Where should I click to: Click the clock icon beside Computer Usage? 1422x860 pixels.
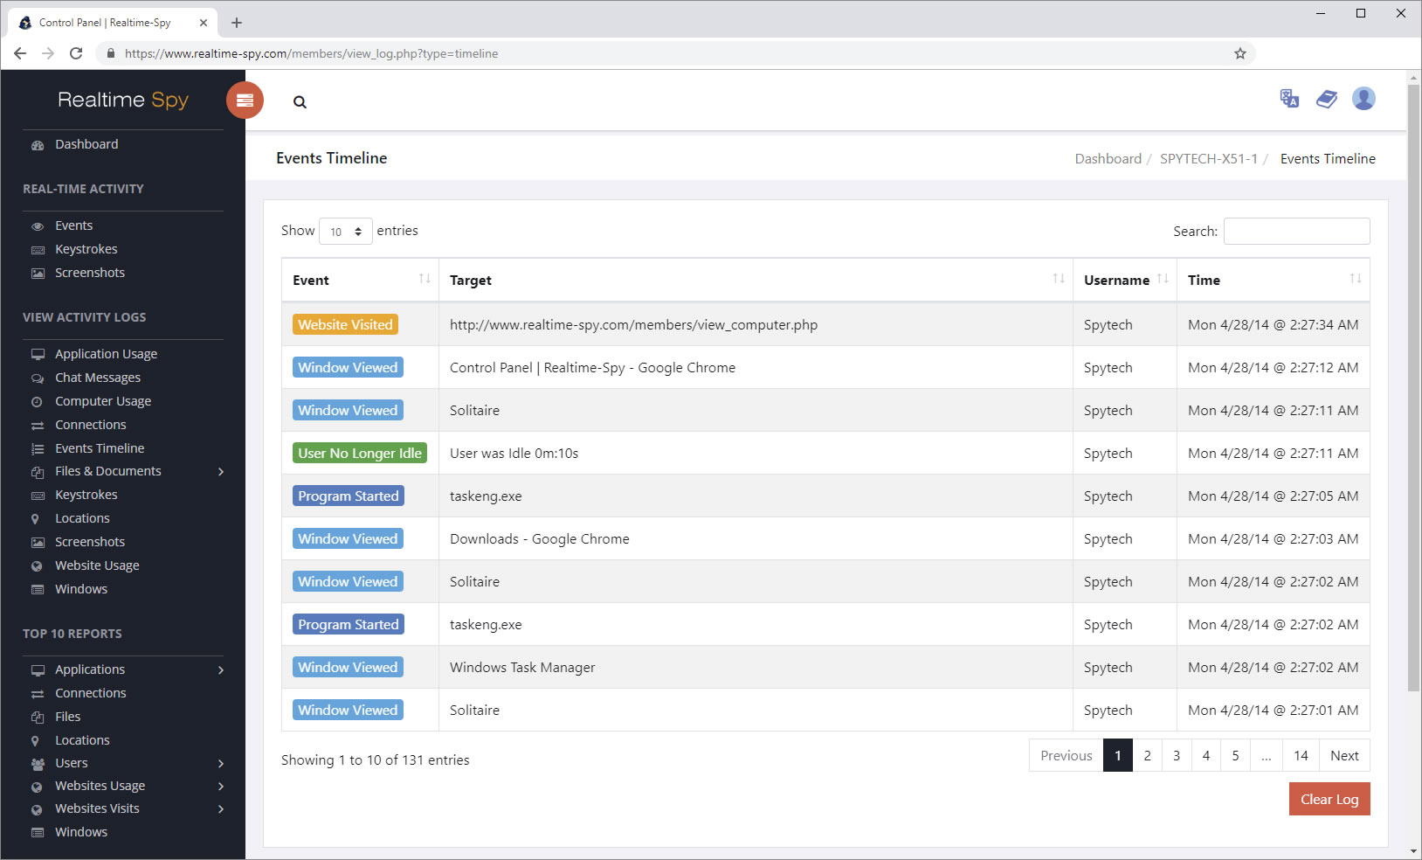click(38, 402)
